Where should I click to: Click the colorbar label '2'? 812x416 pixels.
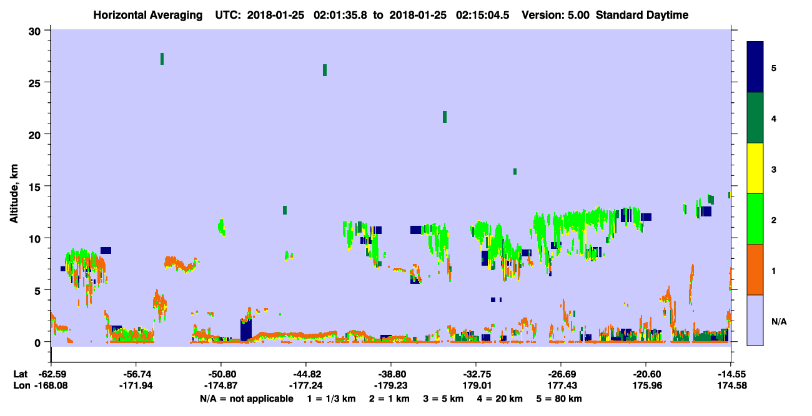(x=774, y=220)
